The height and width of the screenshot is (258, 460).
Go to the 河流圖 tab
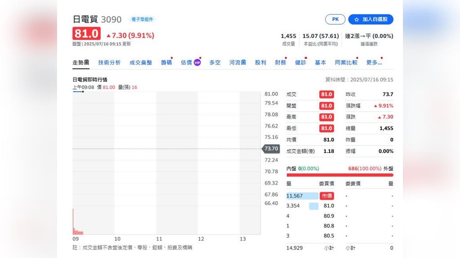pyautogui.click(x=238, y=63)
